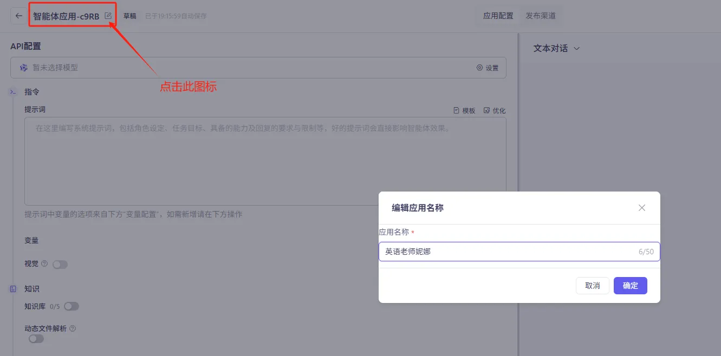Click the 提示词中变量的选项 hint text
Screen dimensions: 721x356
[133, 214]
